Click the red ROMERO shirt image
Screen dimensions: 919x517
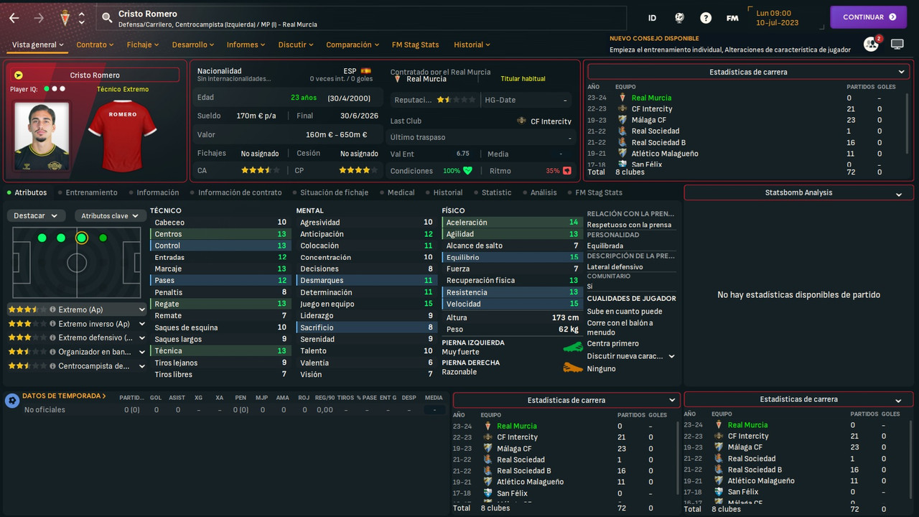(122, 136)
